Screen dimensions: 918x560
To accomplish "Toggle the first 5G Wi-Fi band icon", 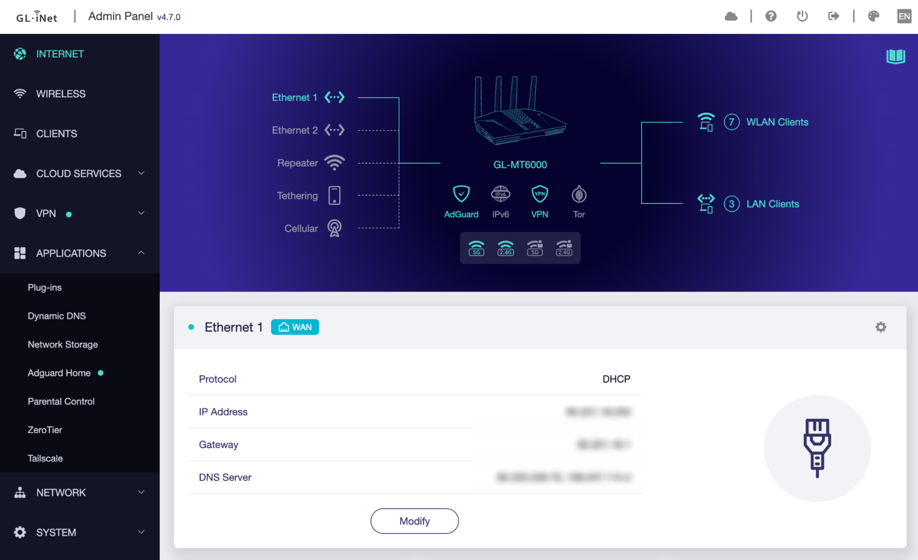I will coord(476,248).
